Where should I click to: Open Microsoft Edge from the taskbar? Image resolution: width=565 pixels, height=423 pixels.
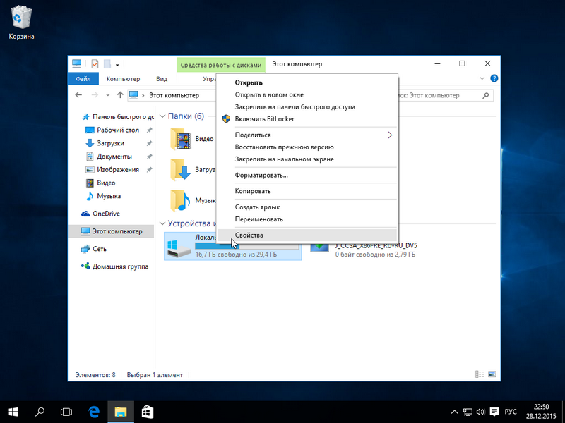click(x=93, y=411)
